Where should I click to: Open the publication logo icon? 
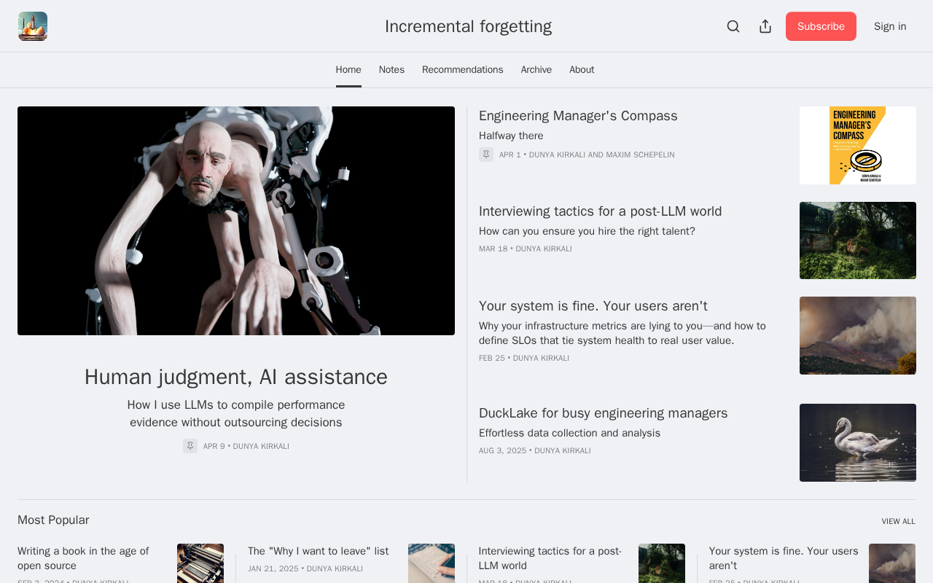pyautogui.click(x=33, y=26)
